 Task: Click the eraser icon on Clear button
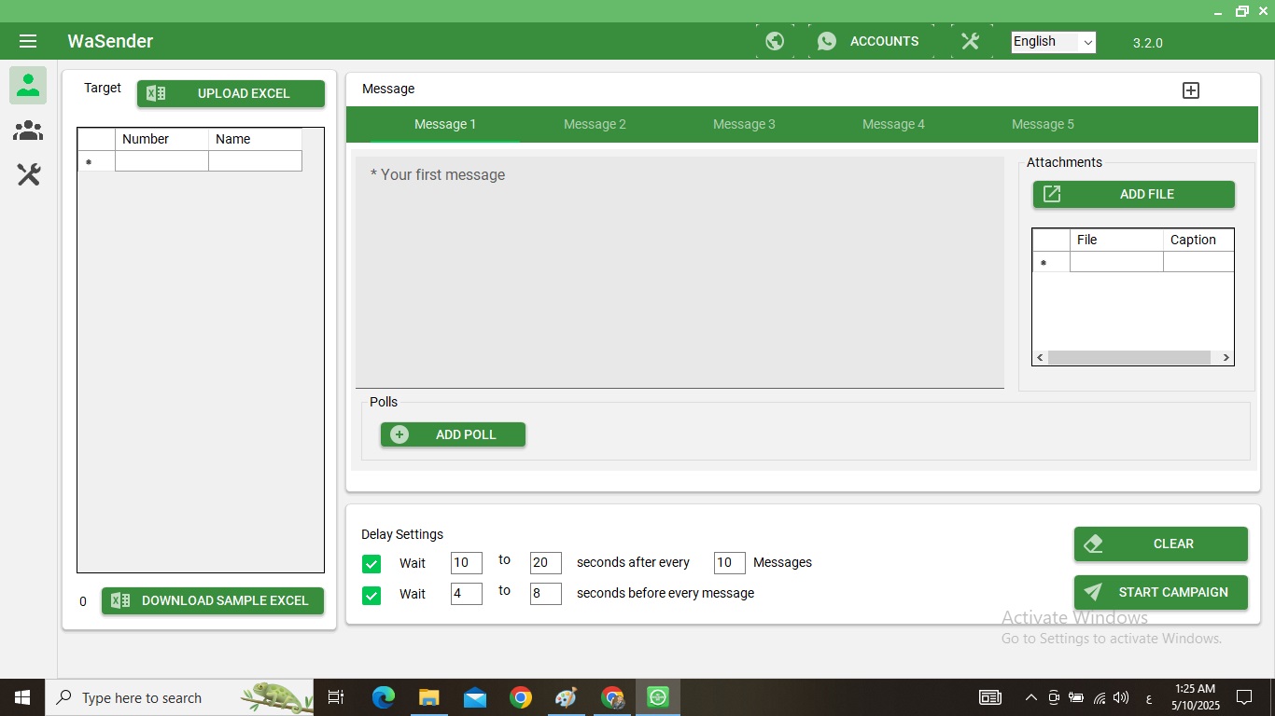pyautogui.click(x=1093, y=544)
